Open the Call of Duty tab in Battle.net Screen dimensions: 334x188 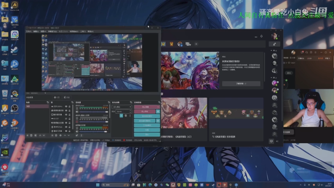click(188, 44)
